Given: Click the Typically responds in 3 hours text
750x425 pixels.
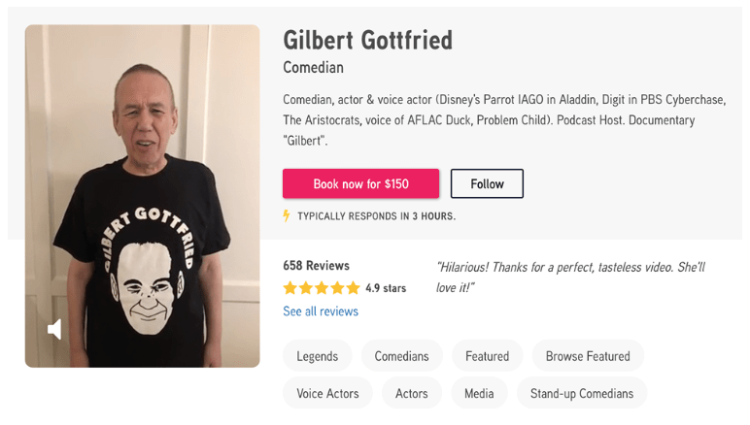Looking at the screenshot, I should (376, 216).
